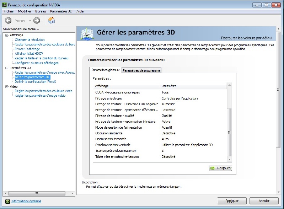The width and height of the screenshot is (284, 209).
Task: Select Filtrage anisotrope setting row
Action: [160, 98]
